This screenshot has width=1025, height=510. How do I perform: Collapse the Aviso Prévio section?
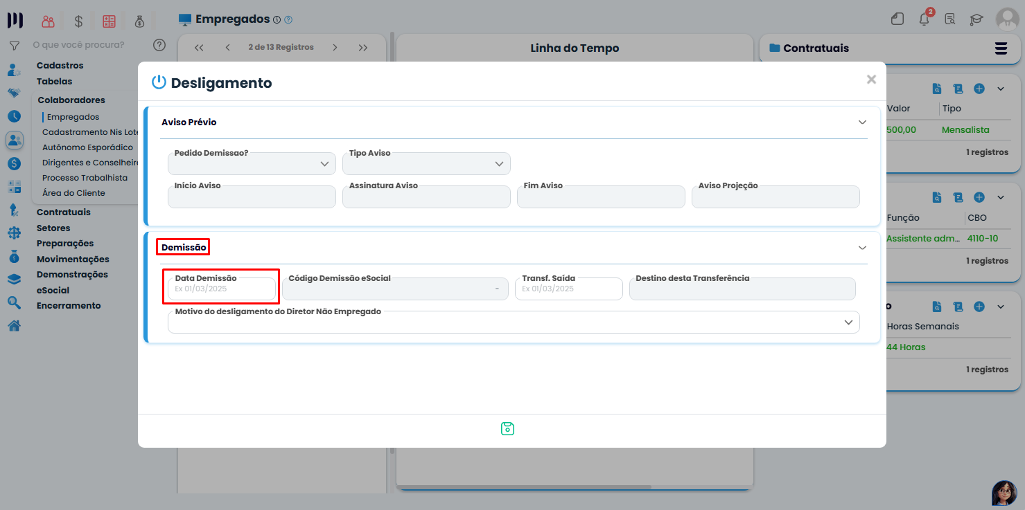(862, 122)
